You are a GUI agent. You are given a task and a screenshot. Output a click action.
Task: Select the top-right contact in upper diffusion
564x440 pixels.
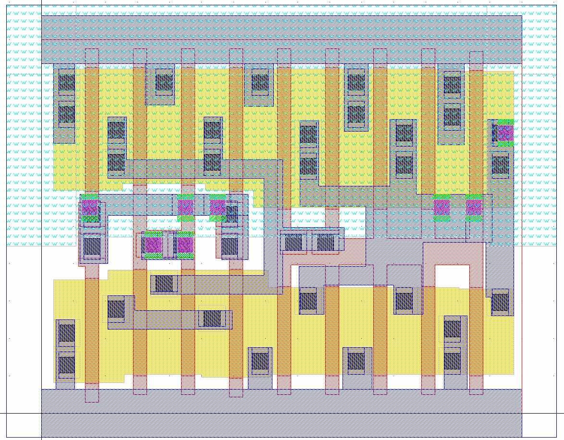coord(452,85)
